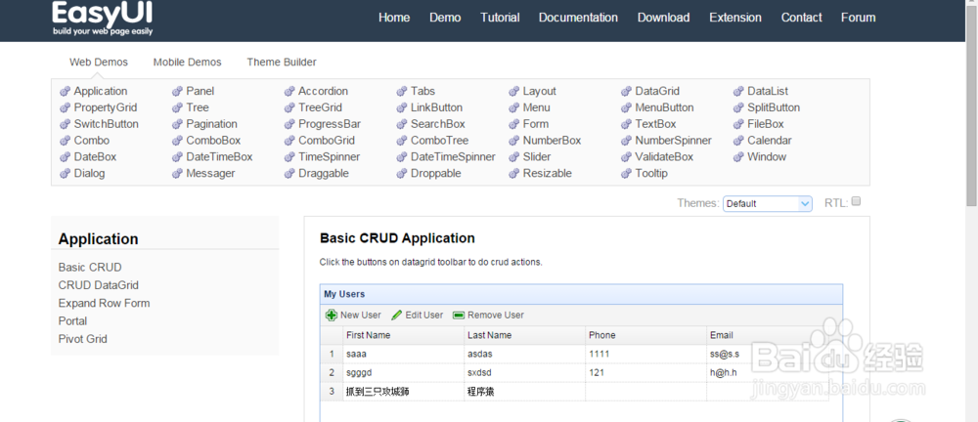Click the icon beside DataGrid demo
Image resolution: width=978 pixels, height=422 pixels.
pyautogui.click(x=626, y=92)
